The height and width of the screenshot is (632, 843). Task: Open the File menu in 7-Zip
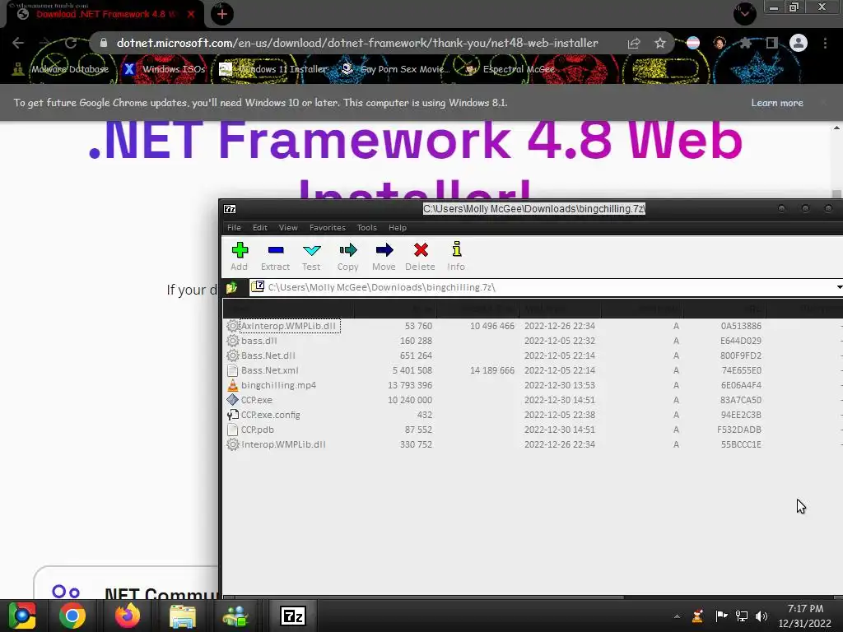(x=234, y=227)
